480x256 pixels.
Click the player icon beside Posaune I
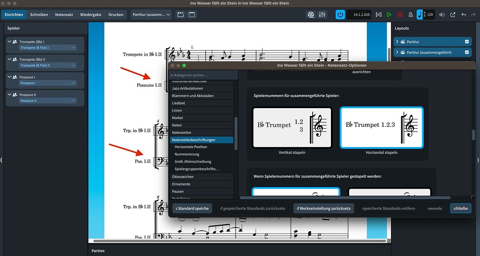tap(15, 77)
